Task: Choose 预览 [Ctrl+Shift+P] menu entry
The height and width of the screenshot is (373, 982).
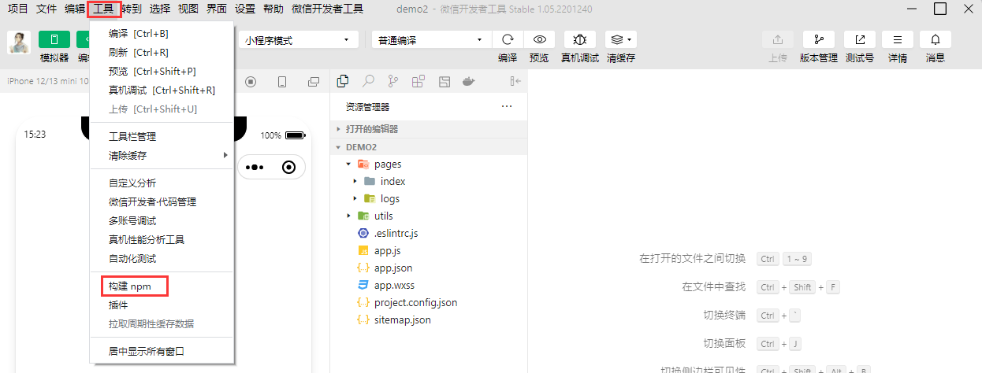Action: pyautogui.click(x=162, y=72)
